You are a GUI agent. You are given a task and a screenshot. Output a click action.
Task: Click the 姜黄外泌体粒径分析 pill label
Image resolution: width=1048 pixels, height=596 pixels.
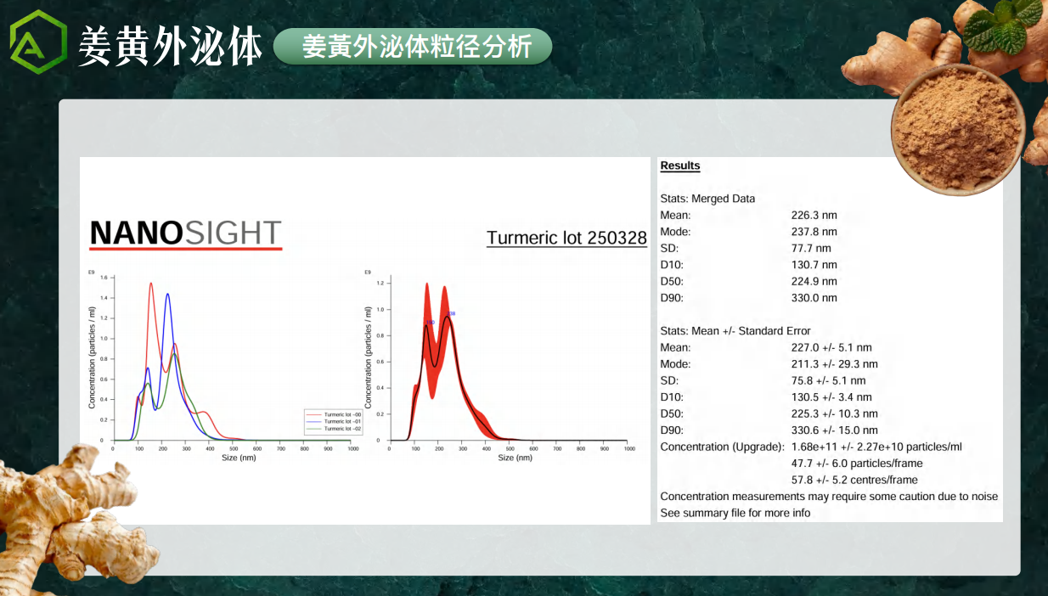pos(413,47)
